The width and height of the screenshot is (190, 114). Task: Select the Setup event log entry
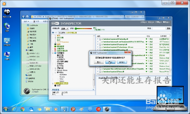(x=61, y=79)
